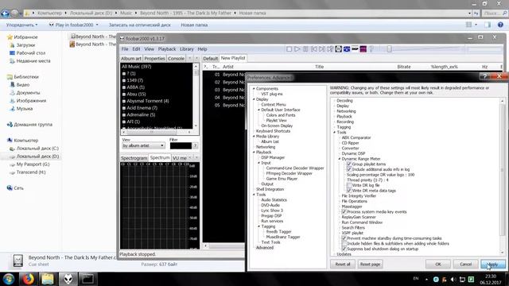The image size is (509, 286).
Task: Open the foobar2000 Playback menu
Action: tap(167, 49)
